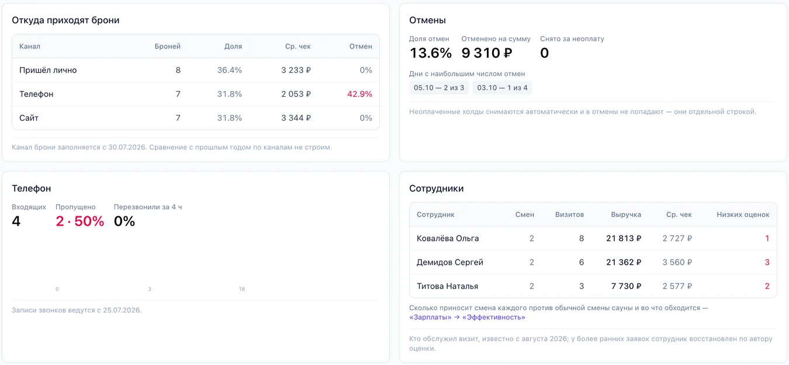
Task: Click the "Визитов" column header
Action: click(569, 215)
